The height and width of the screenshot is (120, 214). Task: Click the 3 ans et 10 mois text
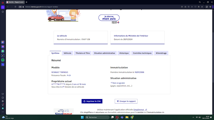click(x=79, y=84)
